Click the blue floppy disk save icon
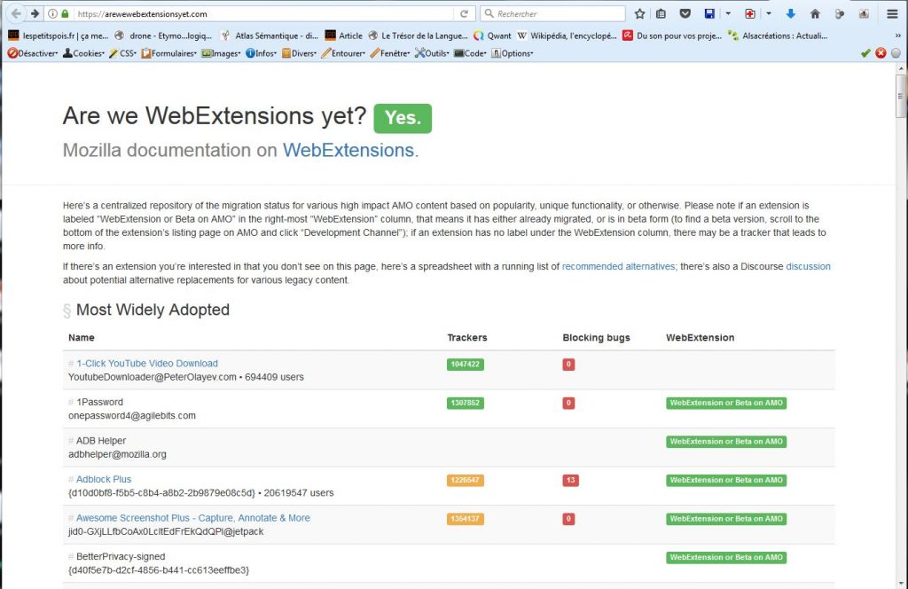The height and width of the screenshot is (589, 908). (709, 14)
